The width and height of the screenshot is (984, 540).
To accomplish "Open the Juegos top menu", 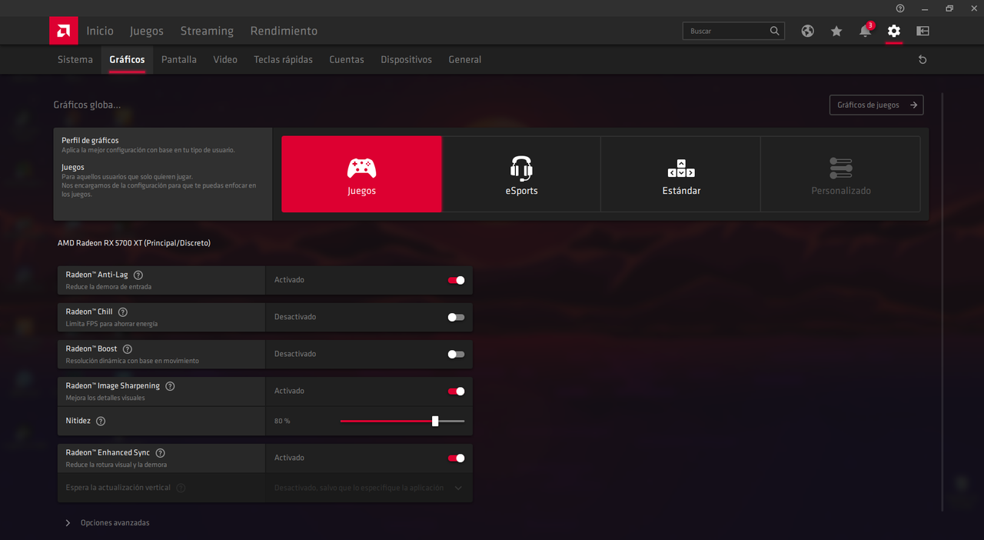I will click(x=147, y=31).
